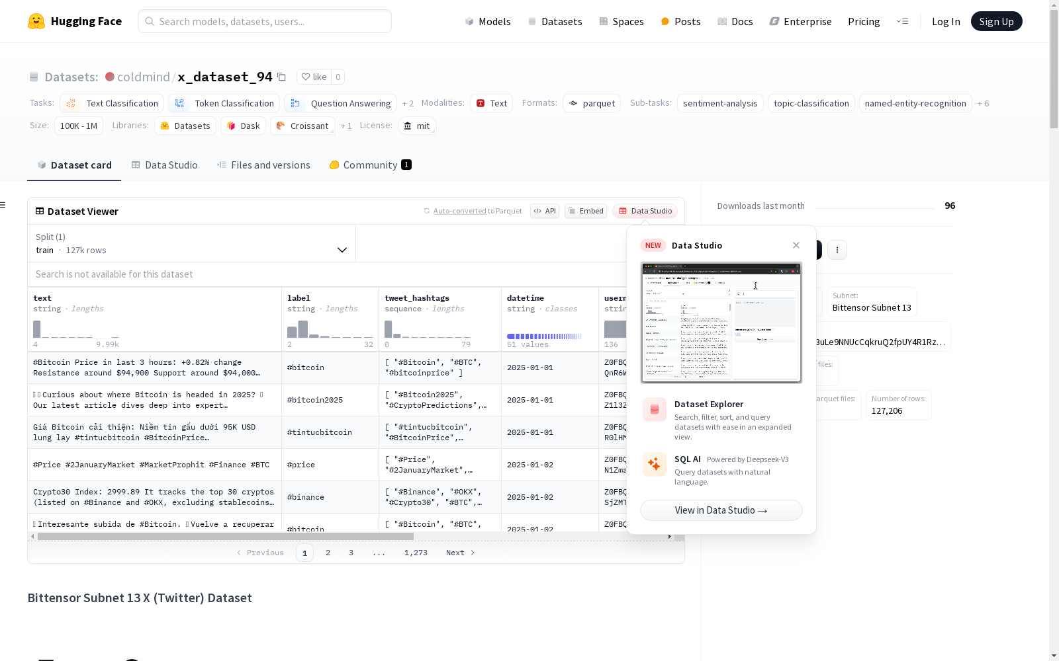The width and height of the screenshot is (1059, 661).
Task: Close the Data Studio popup
Action: coord(796,245)
